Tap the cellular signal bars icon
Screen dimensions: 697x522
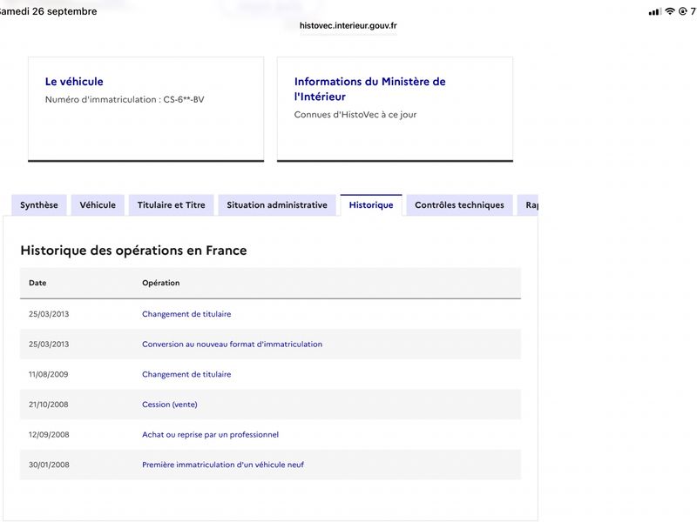tap(654, 12)
